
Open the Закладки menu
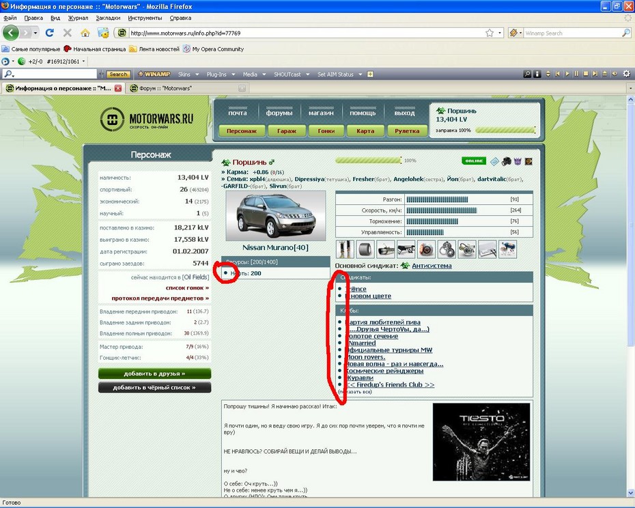108,18
